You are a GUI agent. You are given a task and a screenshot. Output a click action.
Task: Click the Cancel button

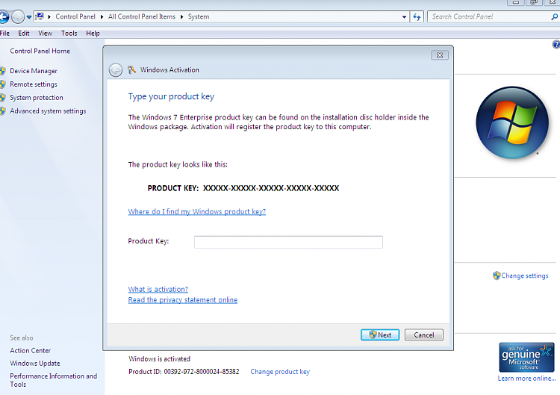(x=424, y=335)
